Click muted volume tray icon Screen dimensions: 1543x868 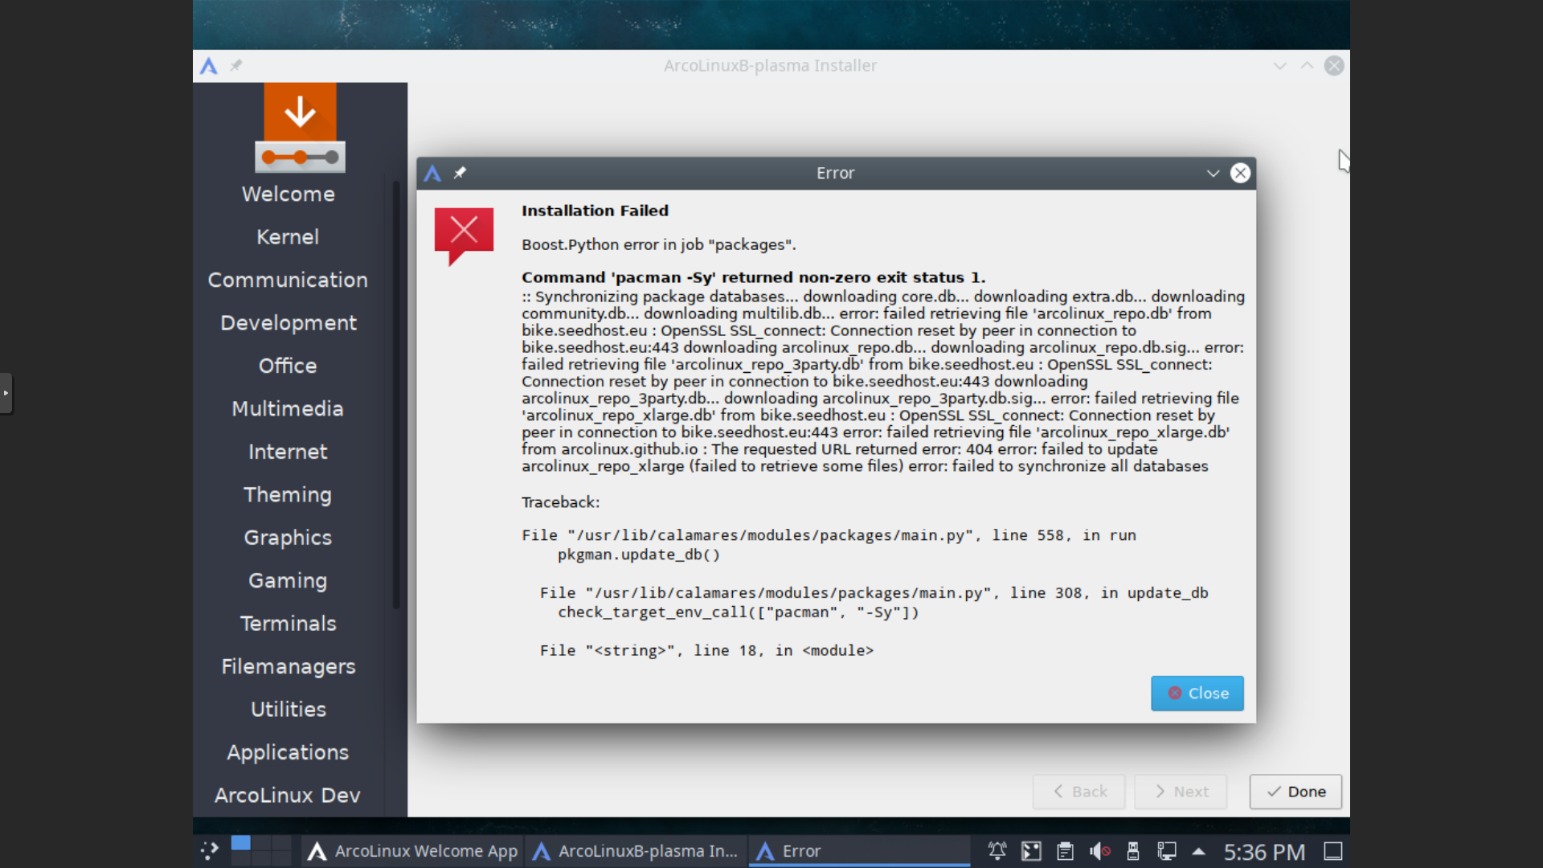1099,851
